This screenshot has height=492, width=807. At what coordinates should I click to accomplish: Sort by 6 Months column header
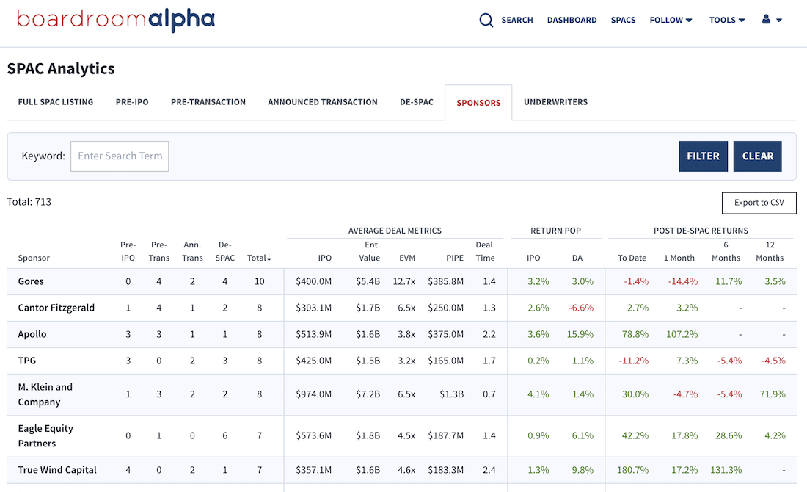(x=726, y=251)
